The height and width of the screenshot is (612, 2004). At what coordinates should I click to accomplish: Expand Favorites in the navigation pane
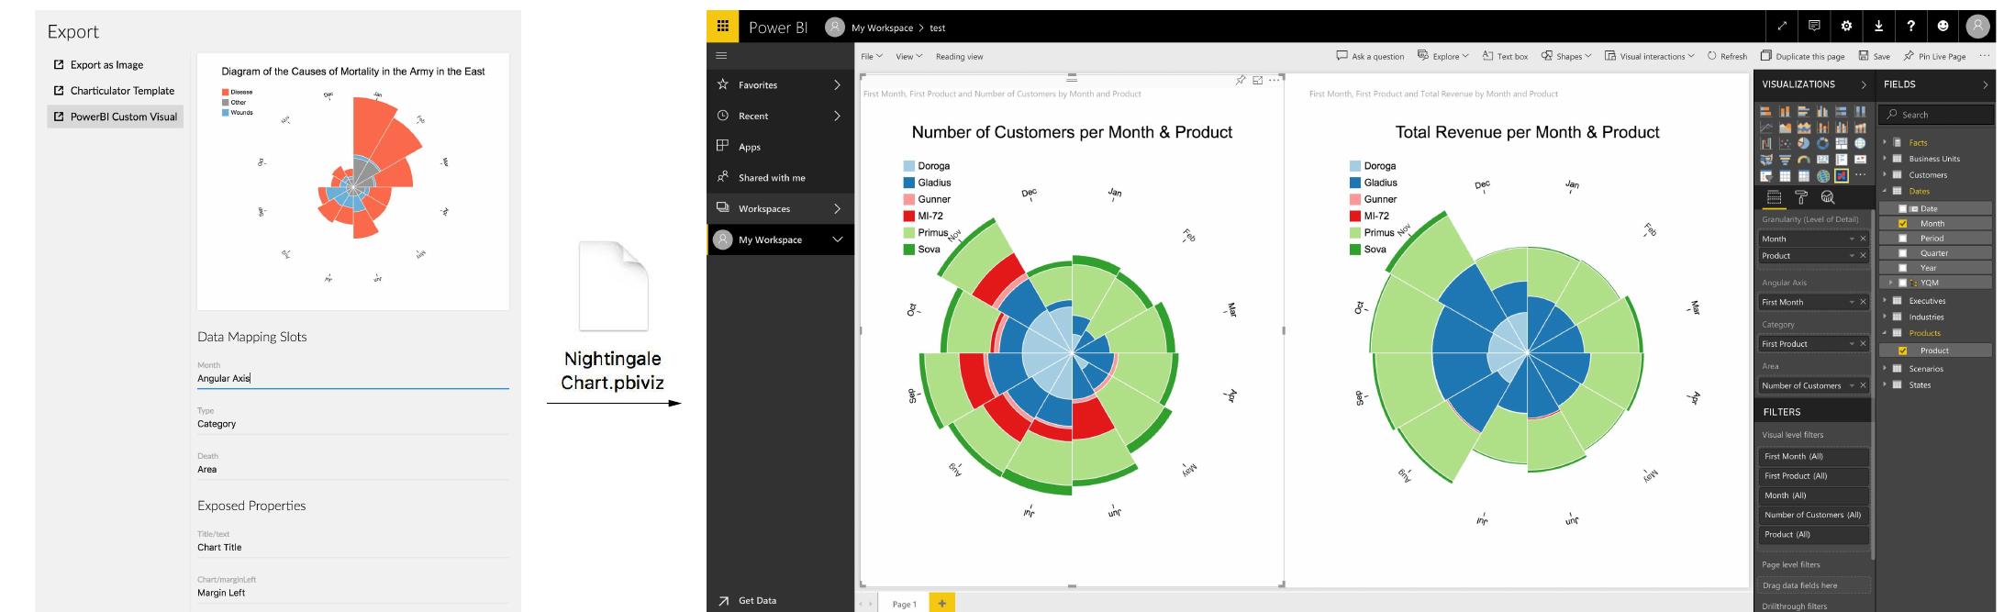coord(836,84)
